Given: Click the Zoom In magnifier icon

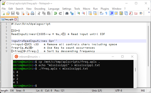Looking at the screenshot, I should tap(79, 13).
